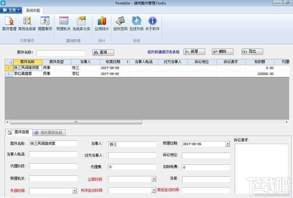Click the 120000.00 amount cell
The height and width of the screenshot is (198, 293).
click(x=260, y=74)
